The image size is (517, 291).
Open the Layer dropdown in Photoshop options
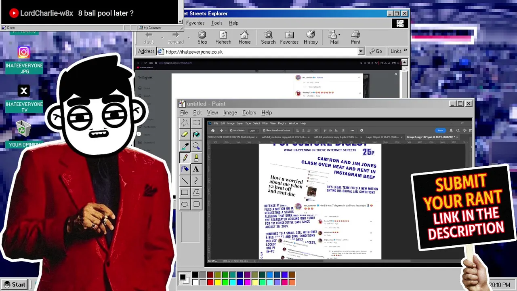(253, 131)
